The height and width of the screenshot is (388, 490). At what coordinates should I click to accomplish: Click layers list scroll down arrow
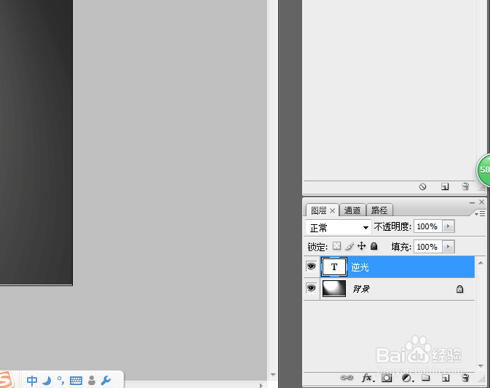click(x=481, y=366)
